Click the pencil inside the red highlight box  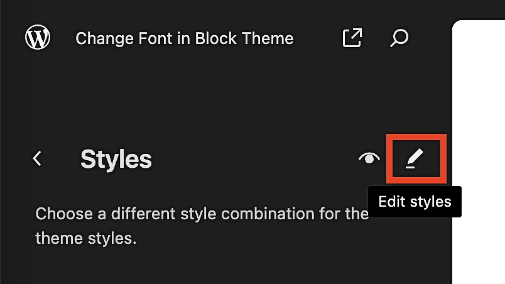coord(415,158)
